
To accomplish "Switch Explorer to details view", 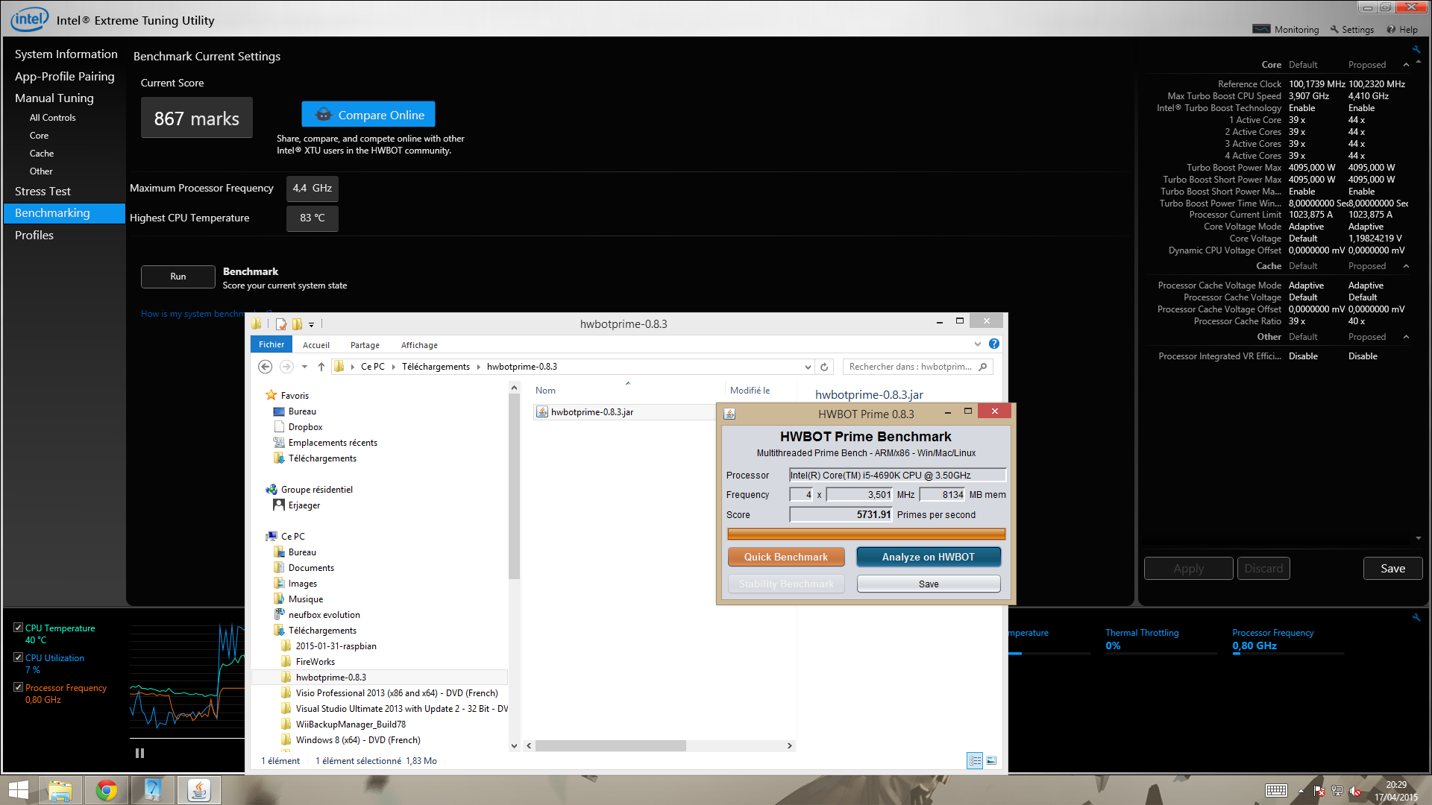I will (975, 760).
